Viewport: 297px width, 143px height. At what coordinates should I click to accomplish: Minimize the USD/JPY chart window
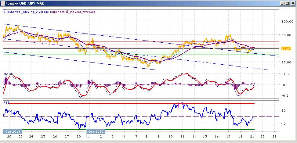point(283,3)
